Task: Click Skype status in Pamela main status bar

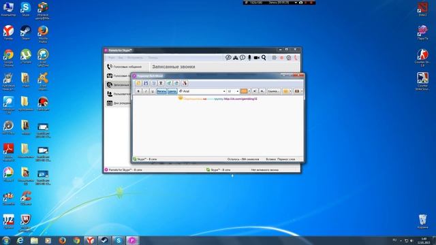Action: click(218, 169)
